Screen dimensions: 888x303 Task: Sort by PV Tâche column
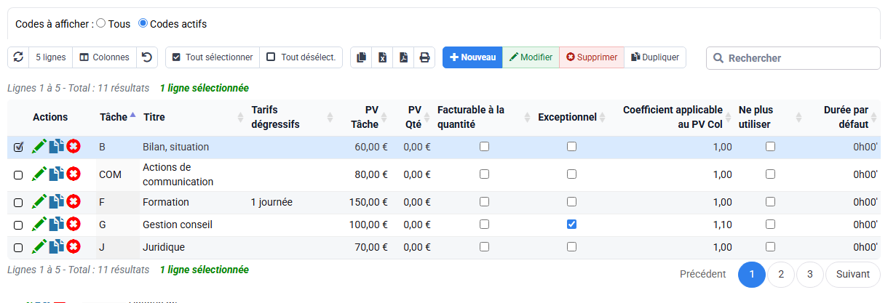[x=364, y=117]
